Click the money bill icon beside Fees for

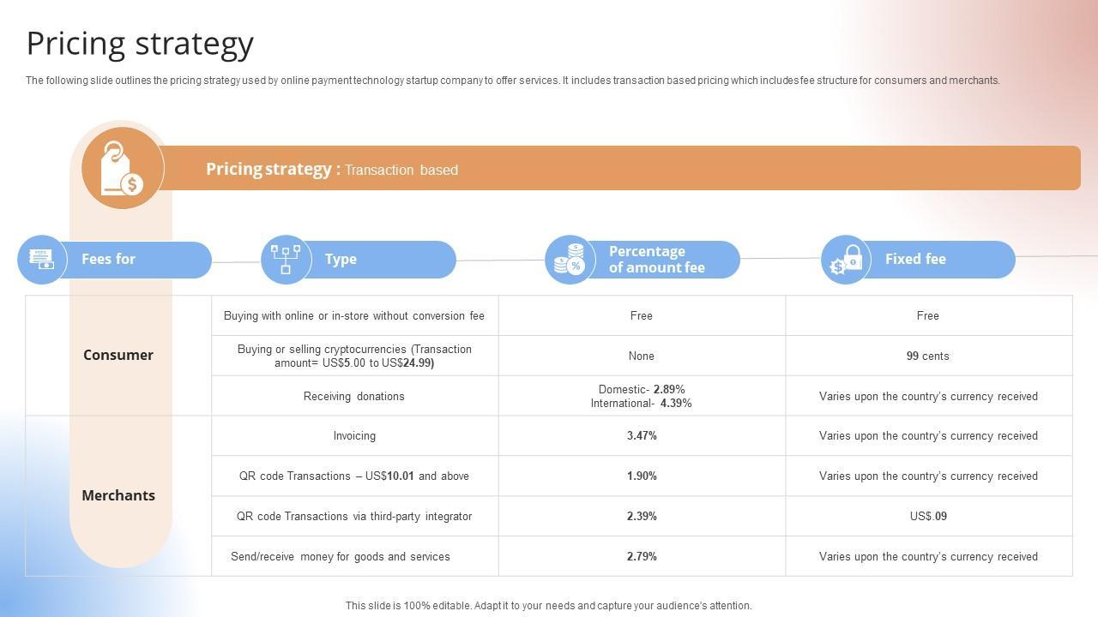[x=41, y=259]
